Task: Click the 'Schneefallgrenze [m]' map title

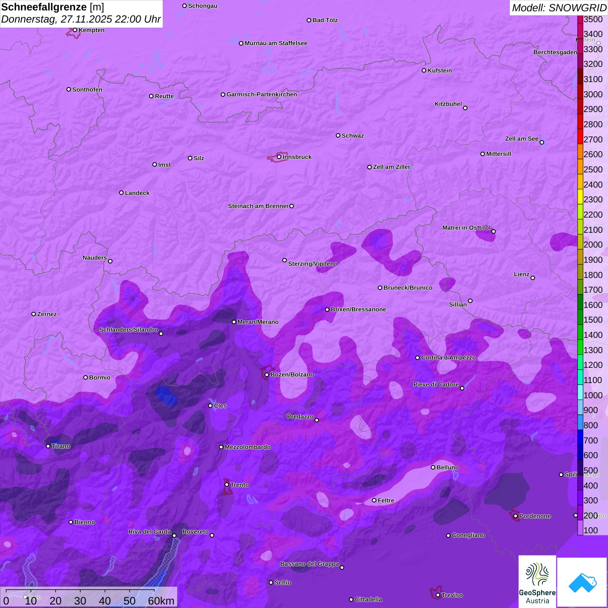Action: (x=53, y=7)
